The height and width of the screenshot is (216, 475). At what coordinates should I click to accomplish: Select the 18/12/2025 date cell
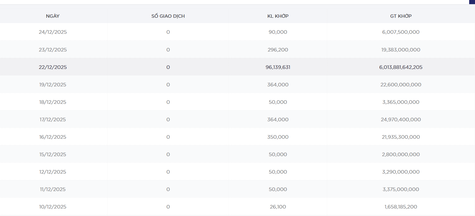pos(53,102)
